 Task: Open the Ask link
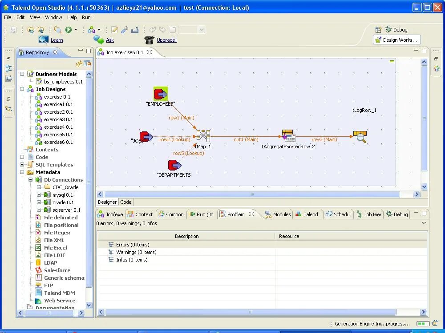pos(110,40)
